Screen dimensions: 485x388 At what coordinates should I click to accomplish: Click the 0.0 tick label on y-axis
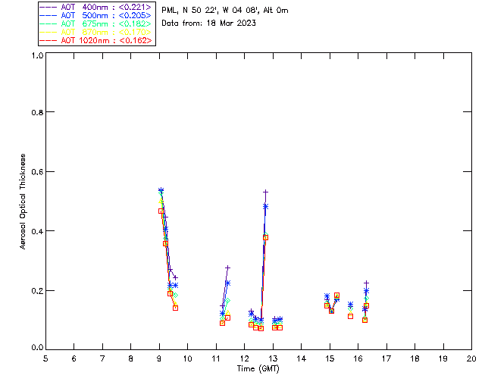click(36, 349)
